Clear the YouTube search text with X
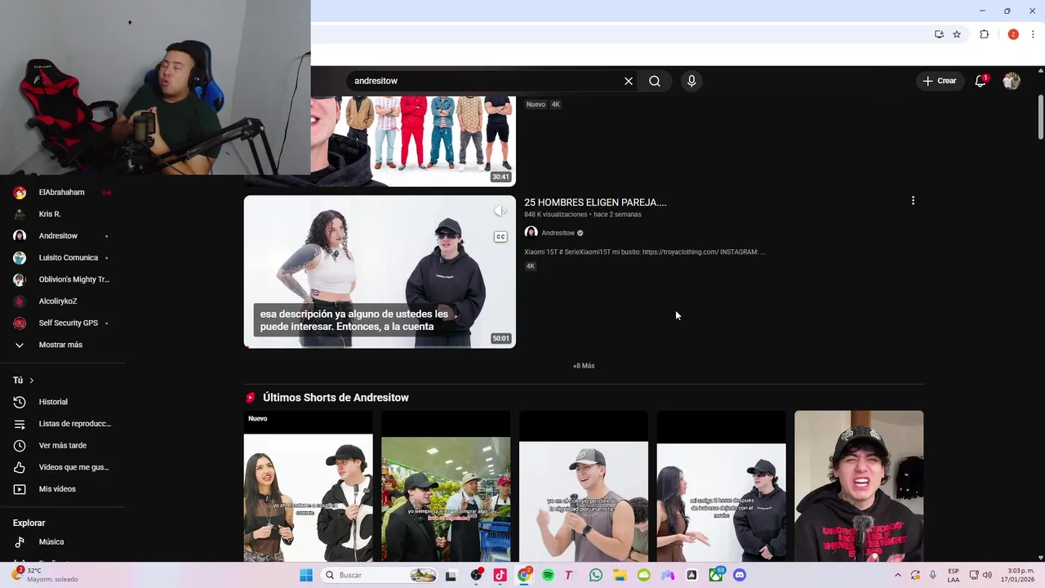This screenshot has height=588, width=1045. coord(629,81)
